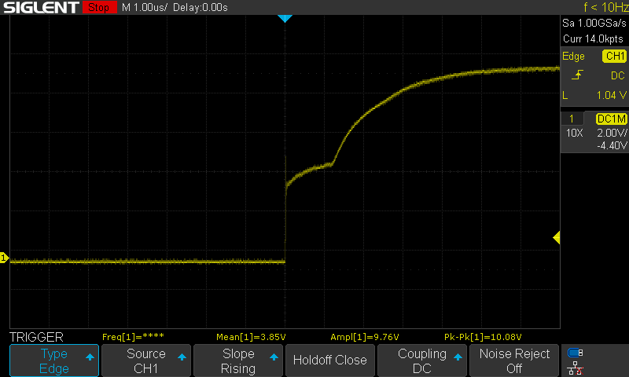Click the Curr 14.0kpts memory depth

click(x=593, y=38)
